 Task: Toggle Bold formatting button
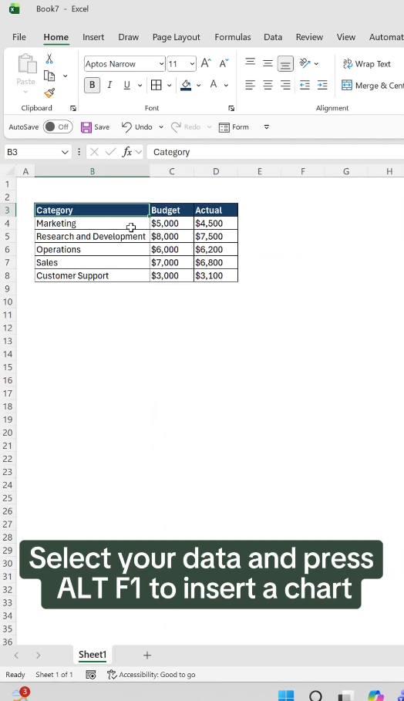(x=92, y=85)
